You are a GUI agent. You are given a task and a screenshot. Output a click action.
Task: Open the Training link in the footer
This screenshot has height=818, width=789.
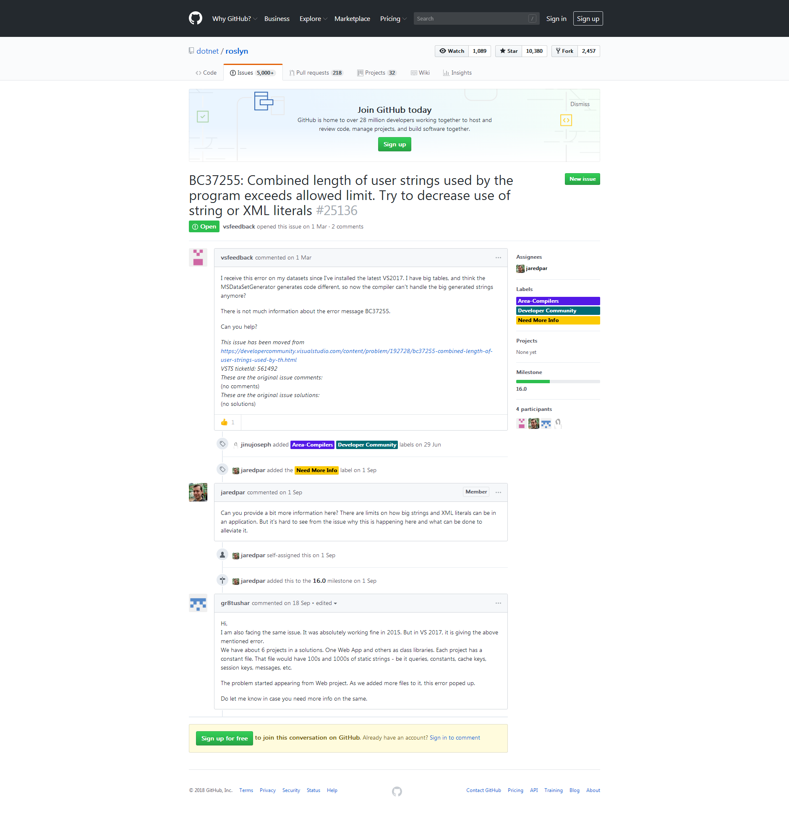[554, 790]
